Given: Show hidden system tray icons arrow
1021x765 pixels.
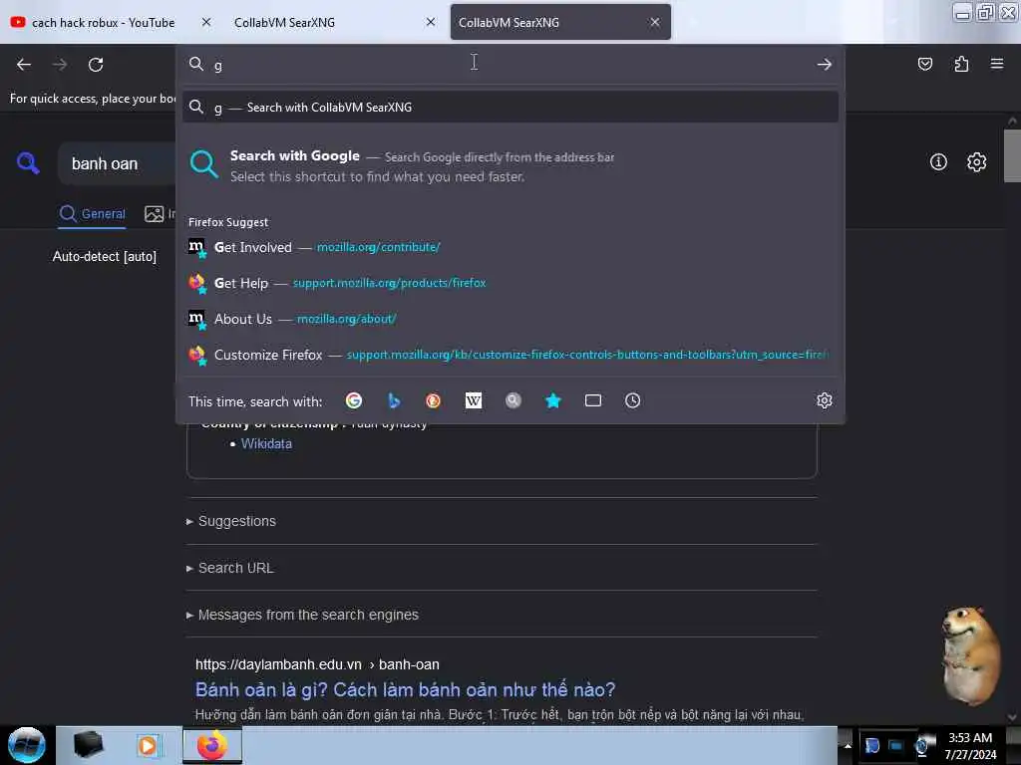Looking at the screenshot, I should click(848, 745).
